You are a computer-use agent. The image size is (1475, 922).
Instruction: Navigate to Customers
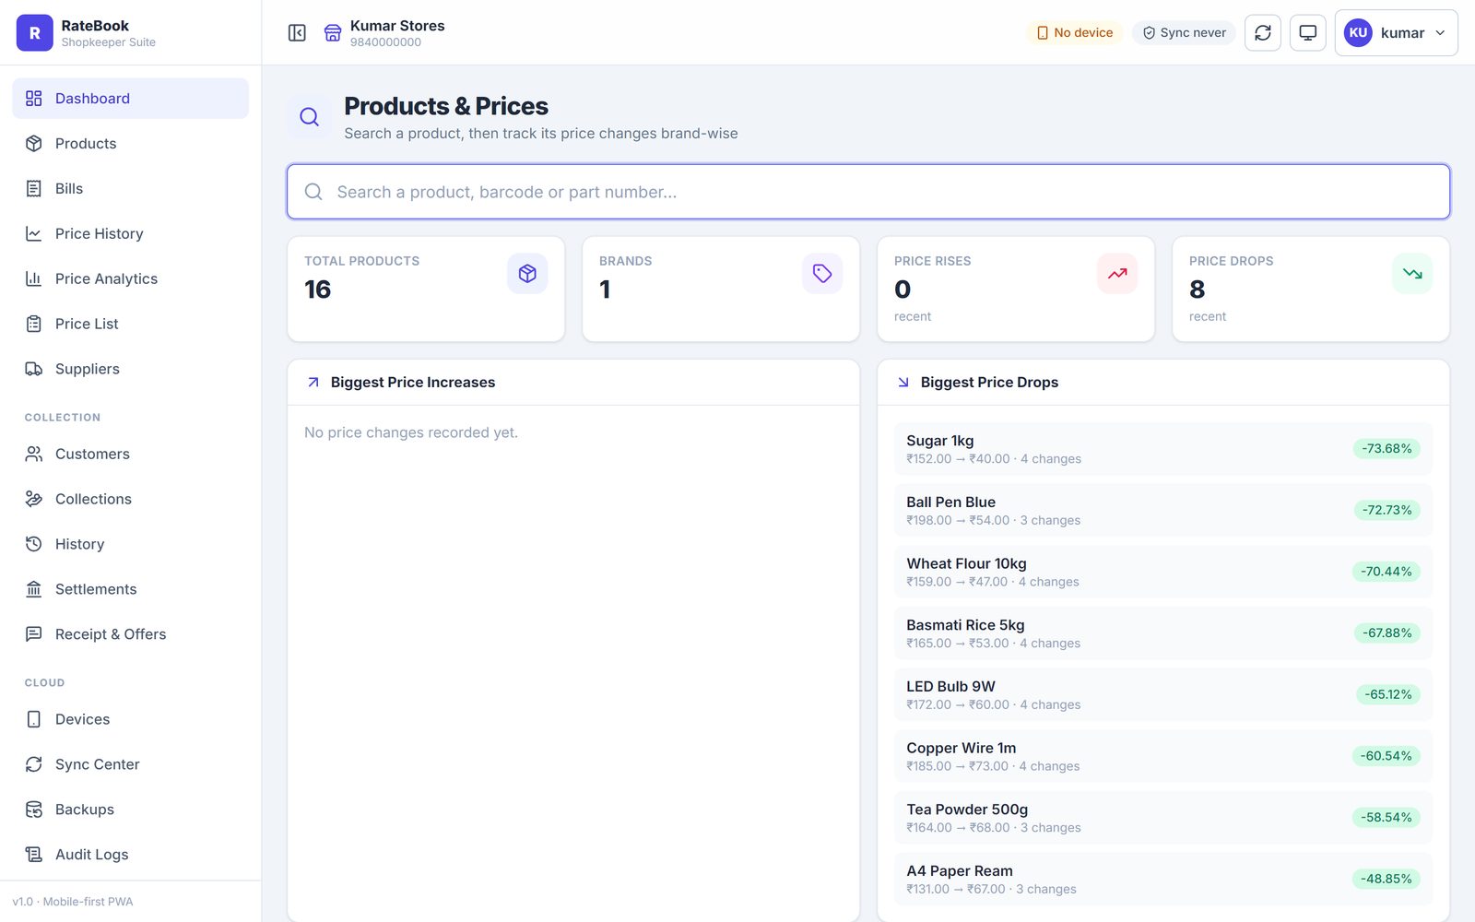(130, 455)
